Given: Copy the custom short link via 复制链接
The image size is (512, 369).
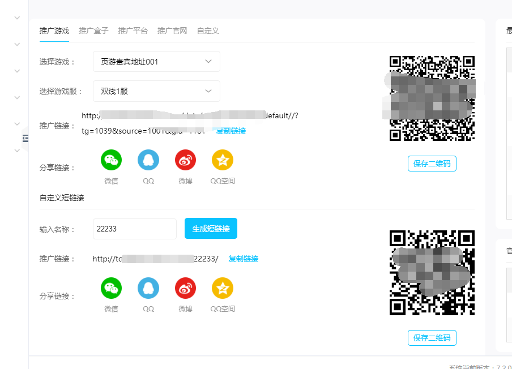Looking at the screenshot, I should tap(244, 259).
